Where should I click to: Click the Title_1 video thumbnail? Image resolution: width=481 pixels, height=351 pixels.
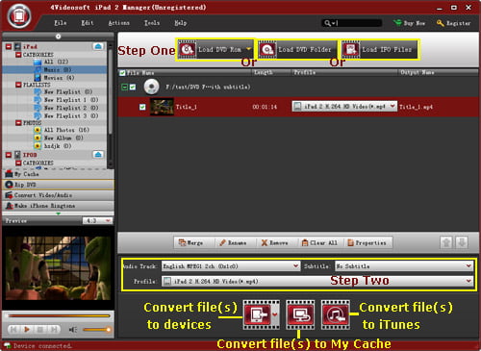tap(162, 107)
